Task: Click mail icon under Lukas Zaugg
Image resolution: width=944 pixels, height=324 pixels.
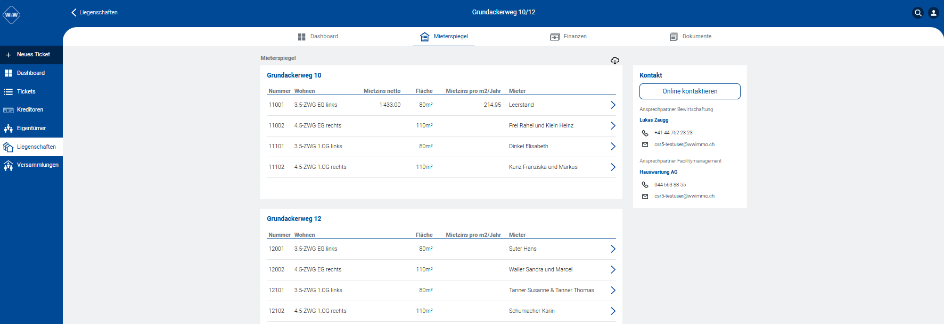Action: coord(645,144)
